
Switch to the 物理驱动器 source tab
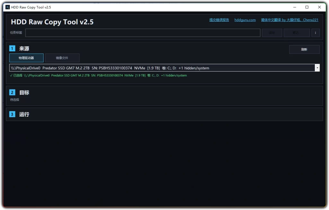tap(26, 58)
